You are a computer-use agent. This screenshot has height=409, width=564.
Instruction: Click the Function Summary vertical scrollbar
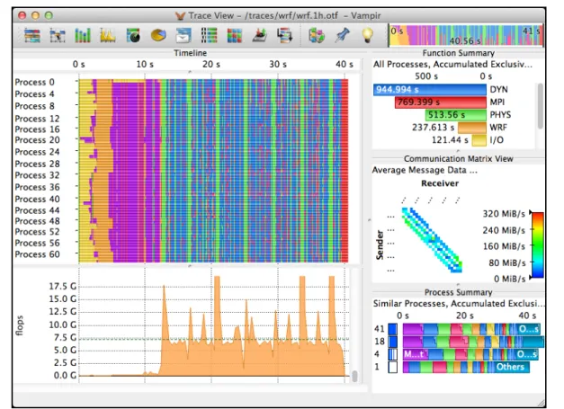pos(541,106)
